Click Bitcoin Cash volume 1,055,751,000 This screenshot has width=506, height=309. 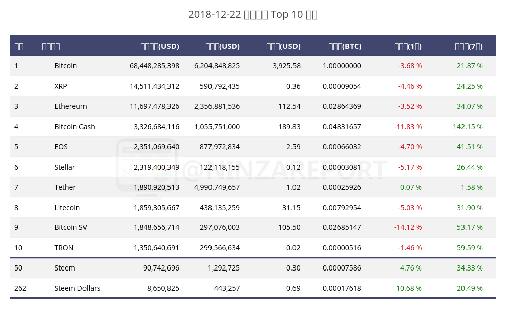tap(217, 127)
